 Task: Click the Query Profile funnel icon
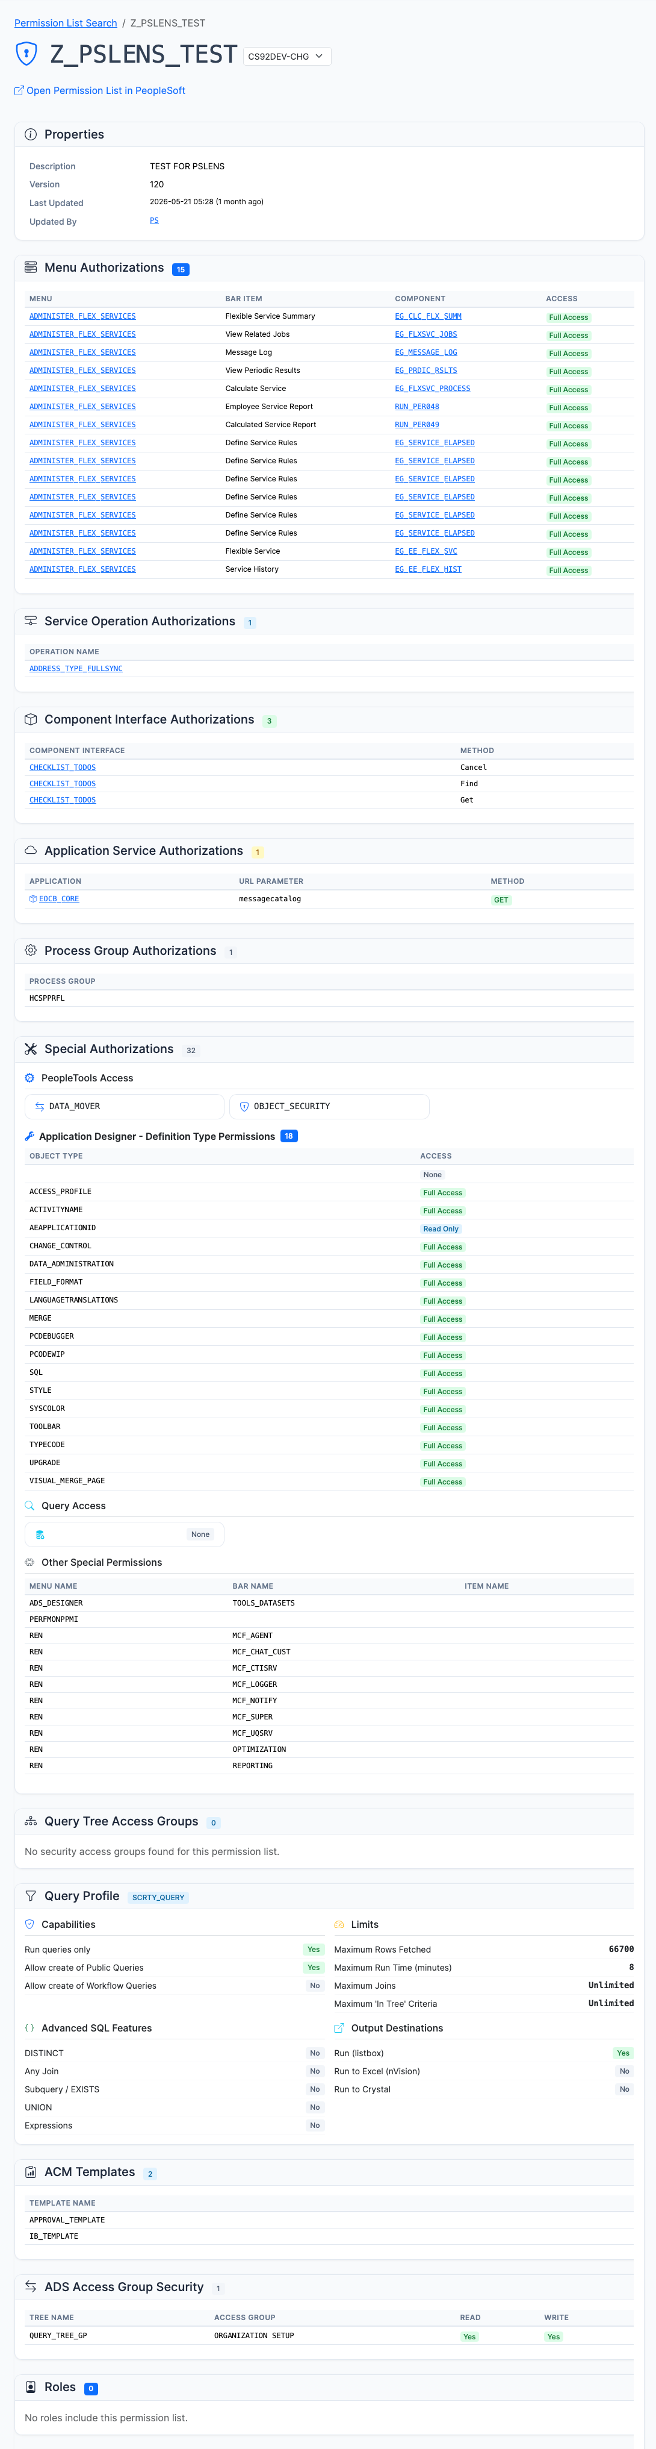[x=30, y=1896]
